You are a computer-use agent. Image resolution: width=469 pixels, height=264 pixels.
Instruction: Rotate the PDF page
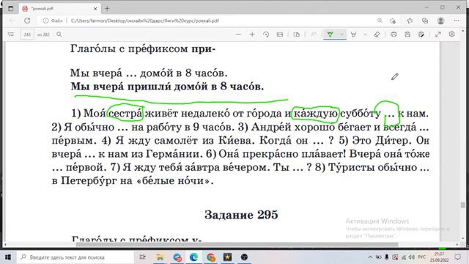[266, 34]
